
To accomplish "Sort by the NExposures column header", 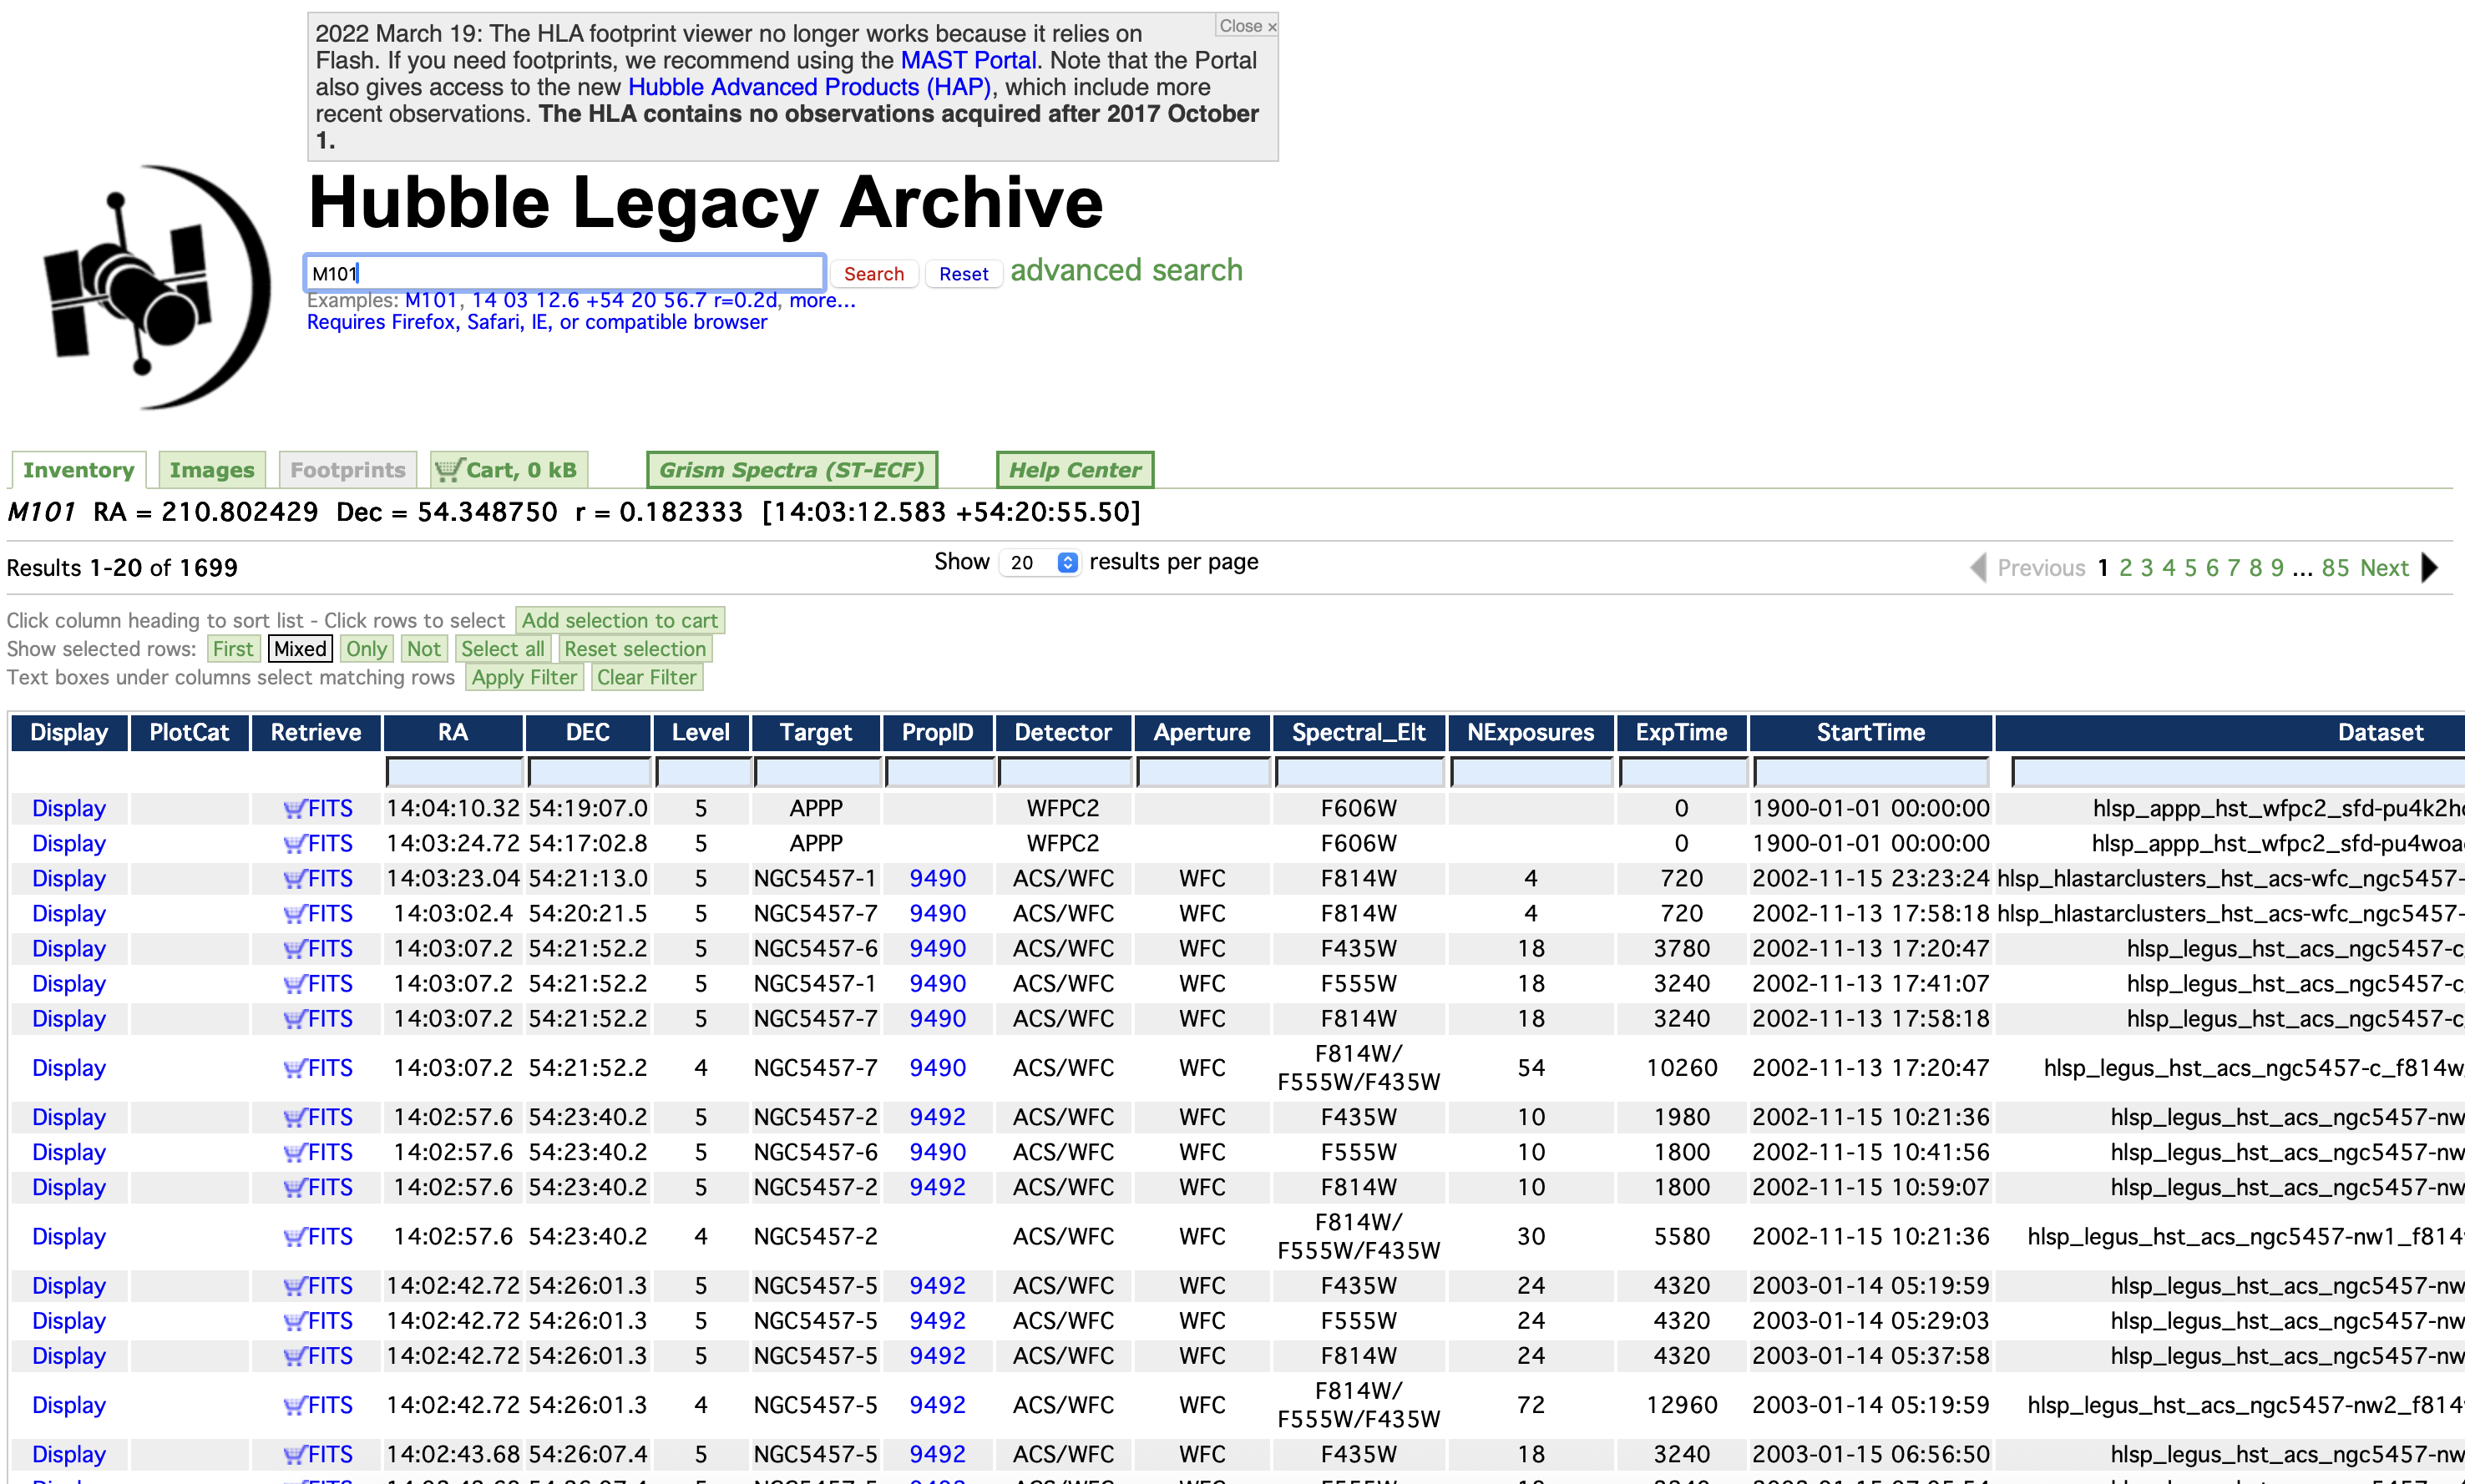I will (x=1531, y=733).
